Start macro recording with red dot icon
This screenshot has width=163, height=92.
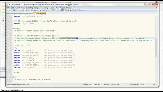(x=68, y=10)
